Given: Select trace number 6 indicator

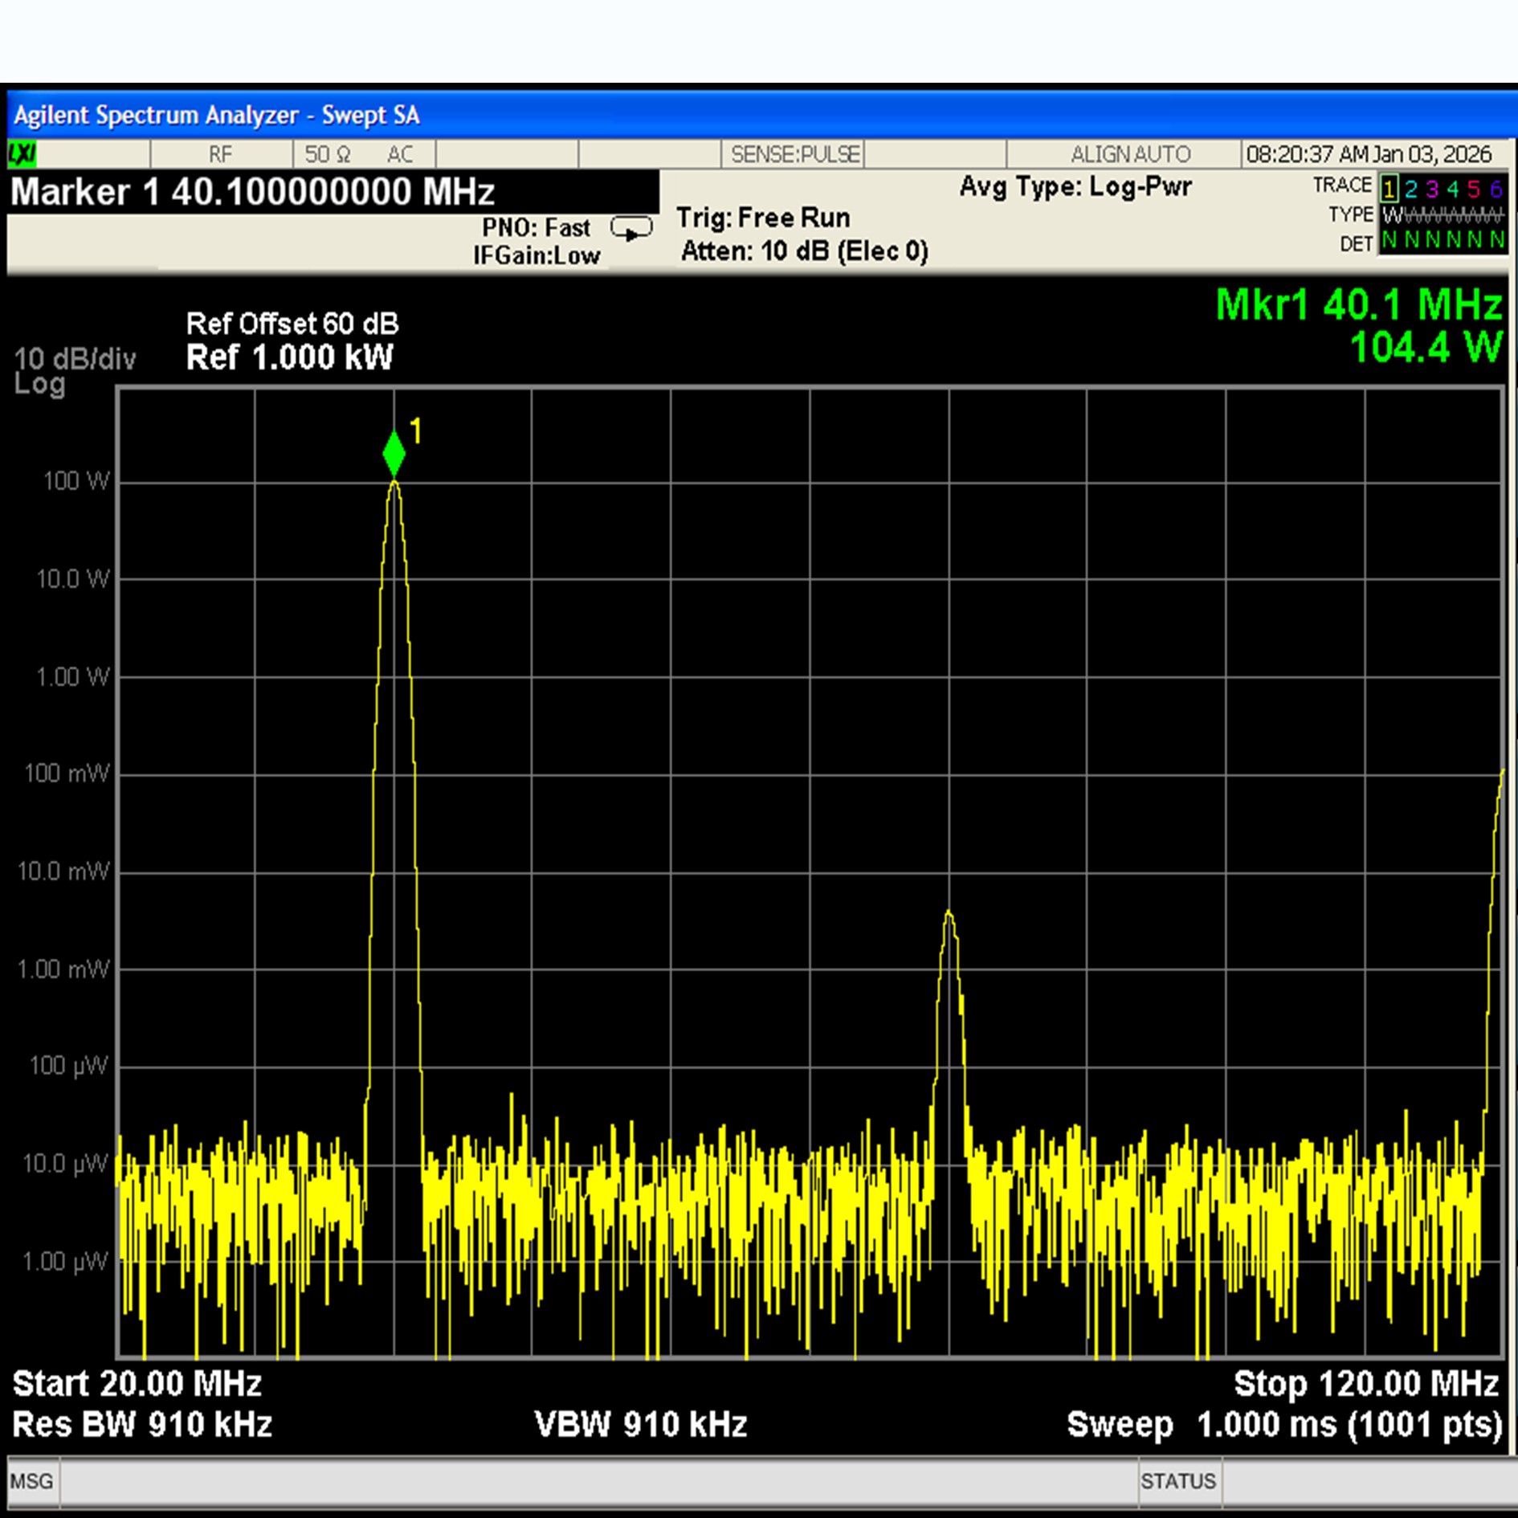Looking at the screenshot, I should (x=1495, y=189).
